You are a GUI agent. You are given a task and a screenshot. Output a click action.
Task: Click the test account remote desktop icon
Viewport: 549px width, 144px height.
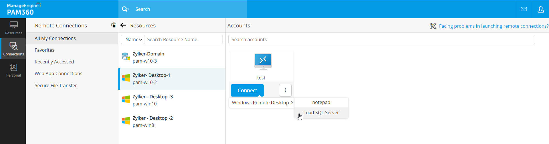[x=263, y=61]
